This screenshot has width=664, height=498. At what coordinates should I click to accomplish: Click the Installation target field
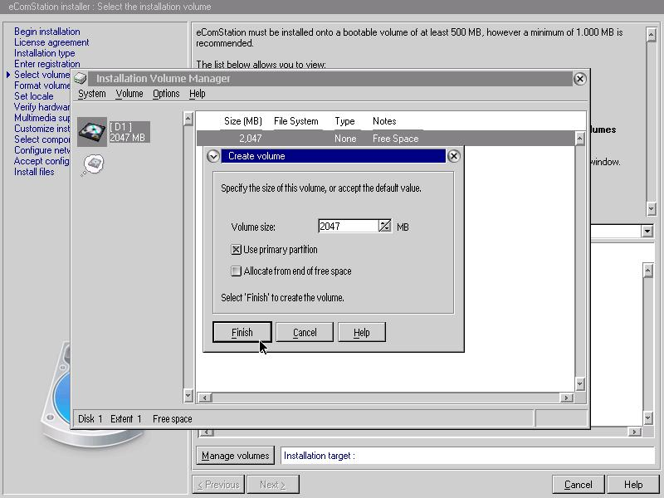pos(467,456)
